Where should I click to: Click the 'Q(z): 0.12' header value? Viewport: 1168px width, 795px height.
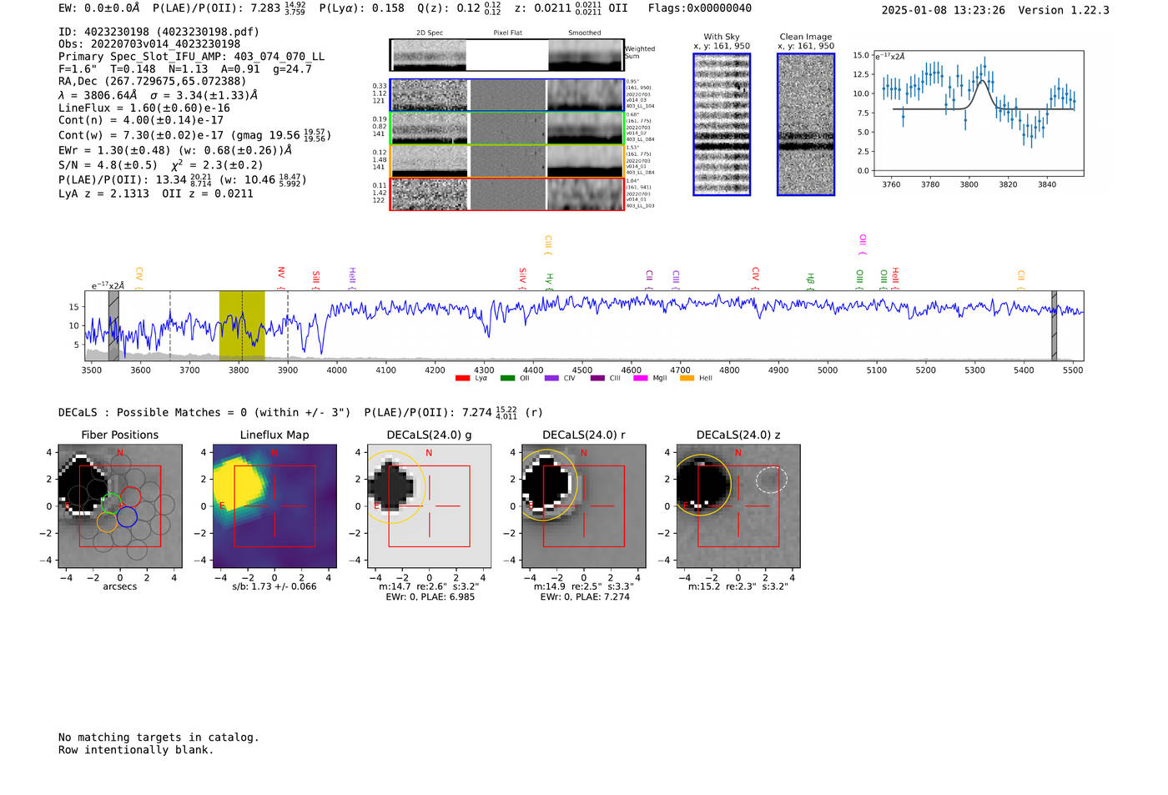(450, 8)
